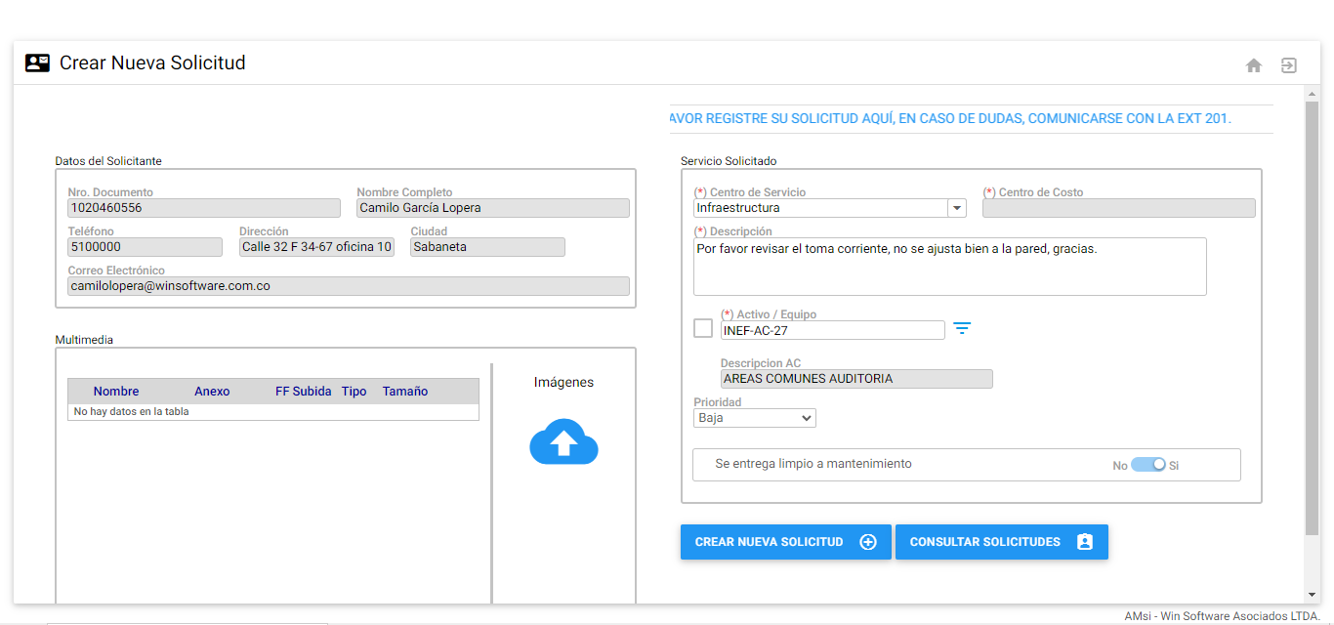The height and width of the screenshot is (625, 1334).
Task: Tick the checkbox beside Activo / Equipo
Action: (703, 328)
